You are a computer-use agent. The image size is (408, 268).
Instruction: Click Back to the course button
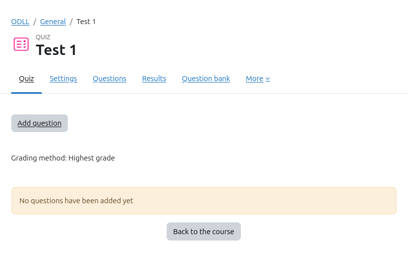pos(204,232)
